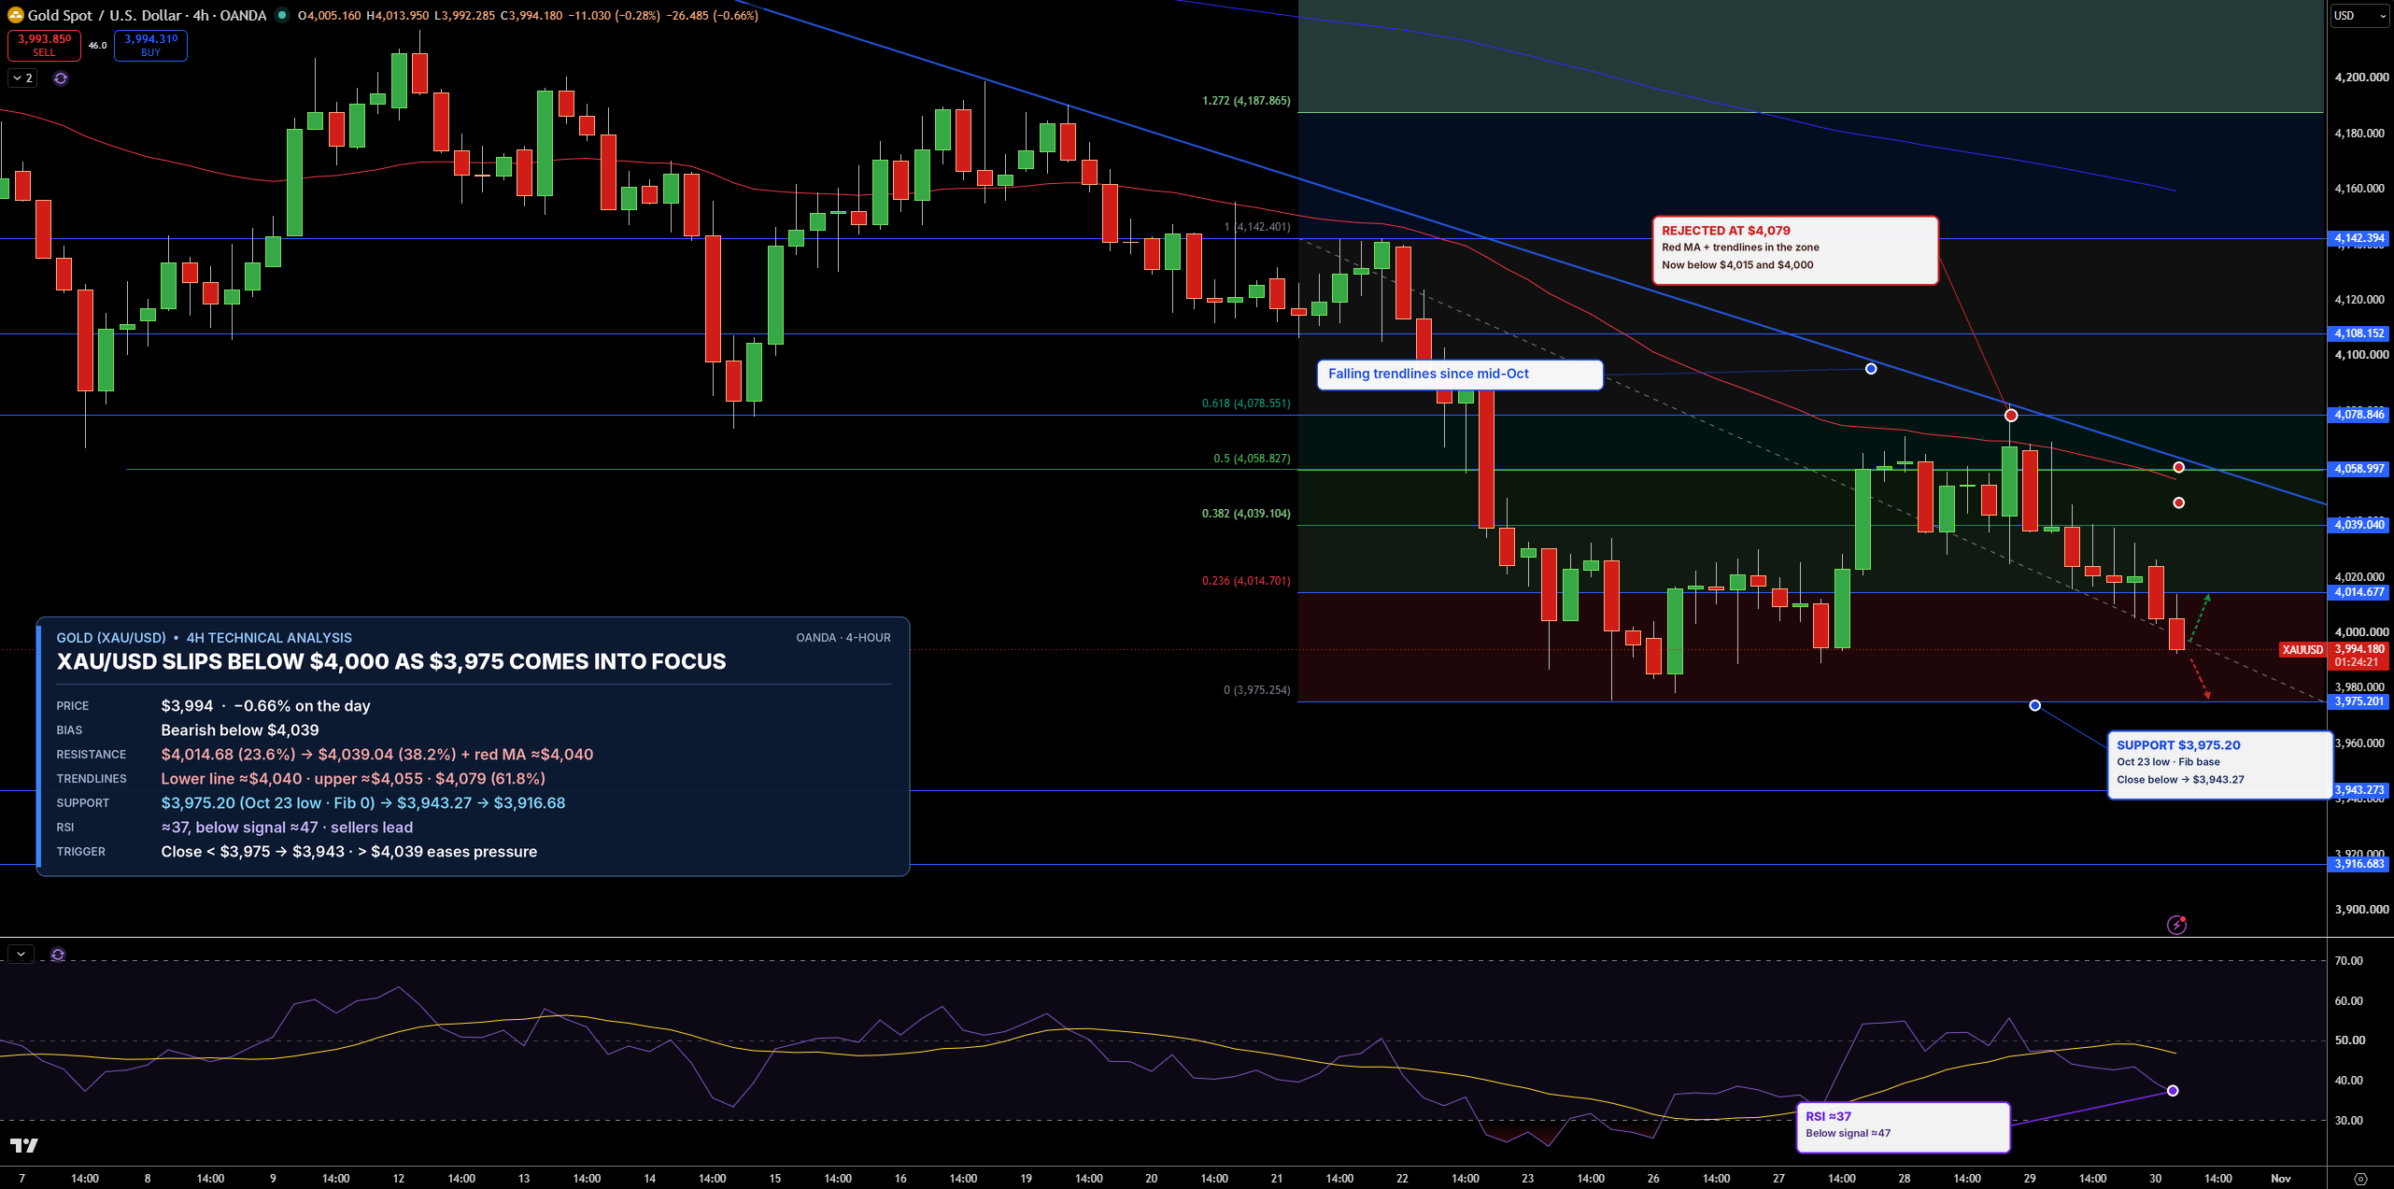The image size is (2394, 1189).
Task: Click the 4,014.677 price axis label
Action: point(2359,592)
